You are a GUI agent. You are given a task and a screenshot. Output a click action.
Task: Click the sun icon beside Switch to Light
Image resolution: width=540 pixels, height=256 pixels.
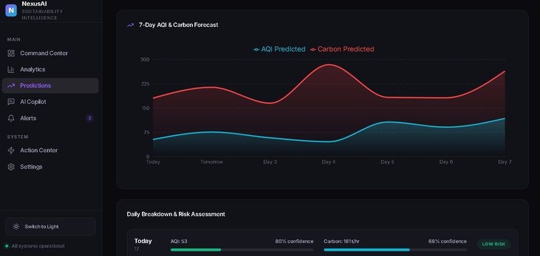click(x=16, y=227)
